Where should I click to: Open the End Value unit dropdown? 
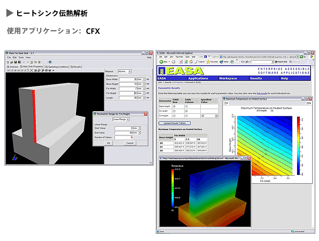139,133
